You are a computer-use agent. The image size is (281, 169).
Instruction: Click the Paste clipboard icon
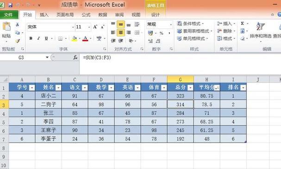click(x=6, y=27)
